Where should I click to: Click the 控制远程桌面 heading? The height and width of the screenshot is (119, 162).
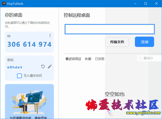point(77,15)
